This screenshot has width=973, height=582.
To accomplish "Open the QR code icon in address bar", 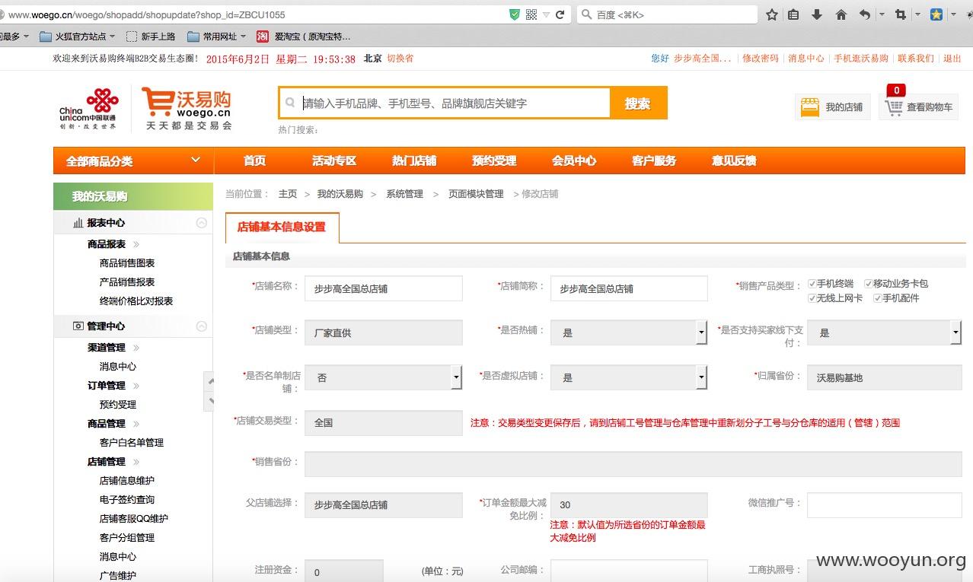I will [531, 14].
